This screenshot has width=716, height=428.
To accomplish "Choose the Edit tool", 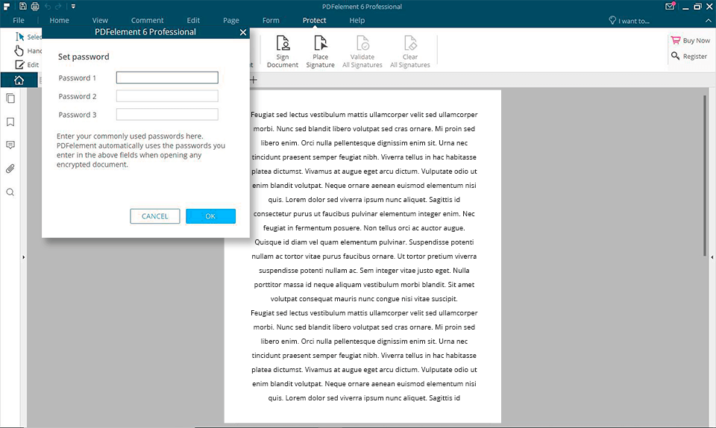I will coord(27,65).
